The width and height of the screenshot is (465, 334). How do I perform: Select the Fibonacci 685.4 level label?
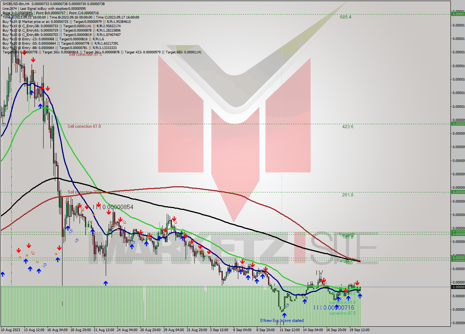click(x=345, y=17)
